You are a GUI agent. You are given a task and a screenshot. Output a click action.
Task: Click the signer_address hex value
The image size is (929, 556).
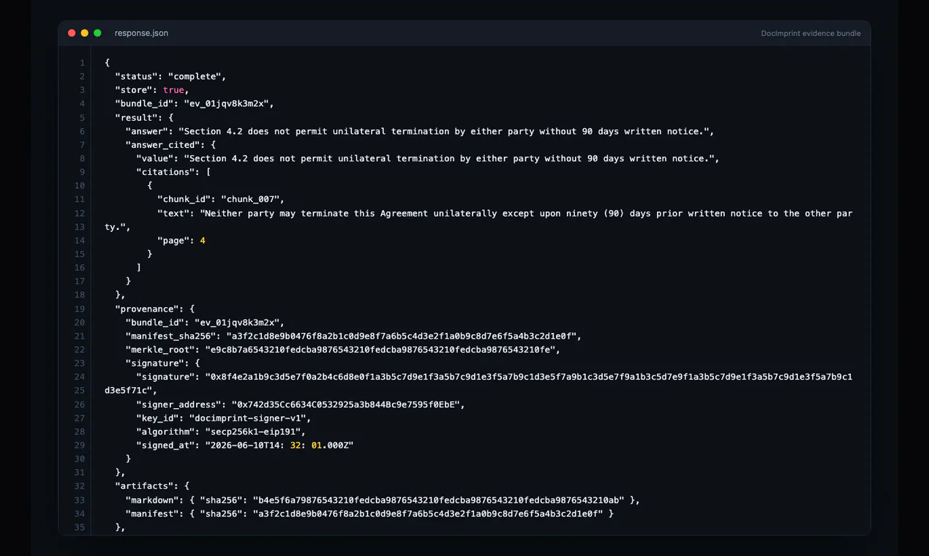click(x=347, y=404)
